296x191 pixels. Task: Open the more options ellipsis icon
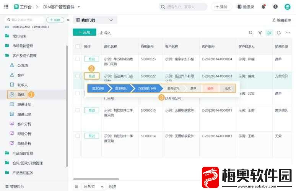[x=288, y=32]
